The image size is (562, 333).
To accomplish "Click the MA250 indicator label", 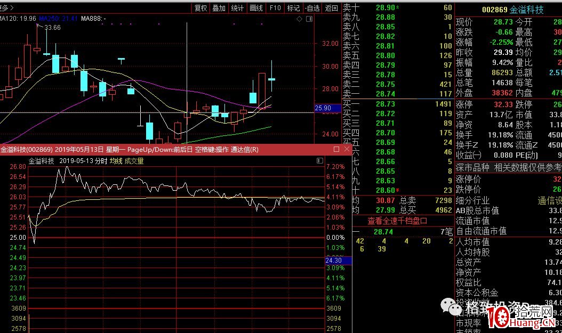I will [59, 19].
